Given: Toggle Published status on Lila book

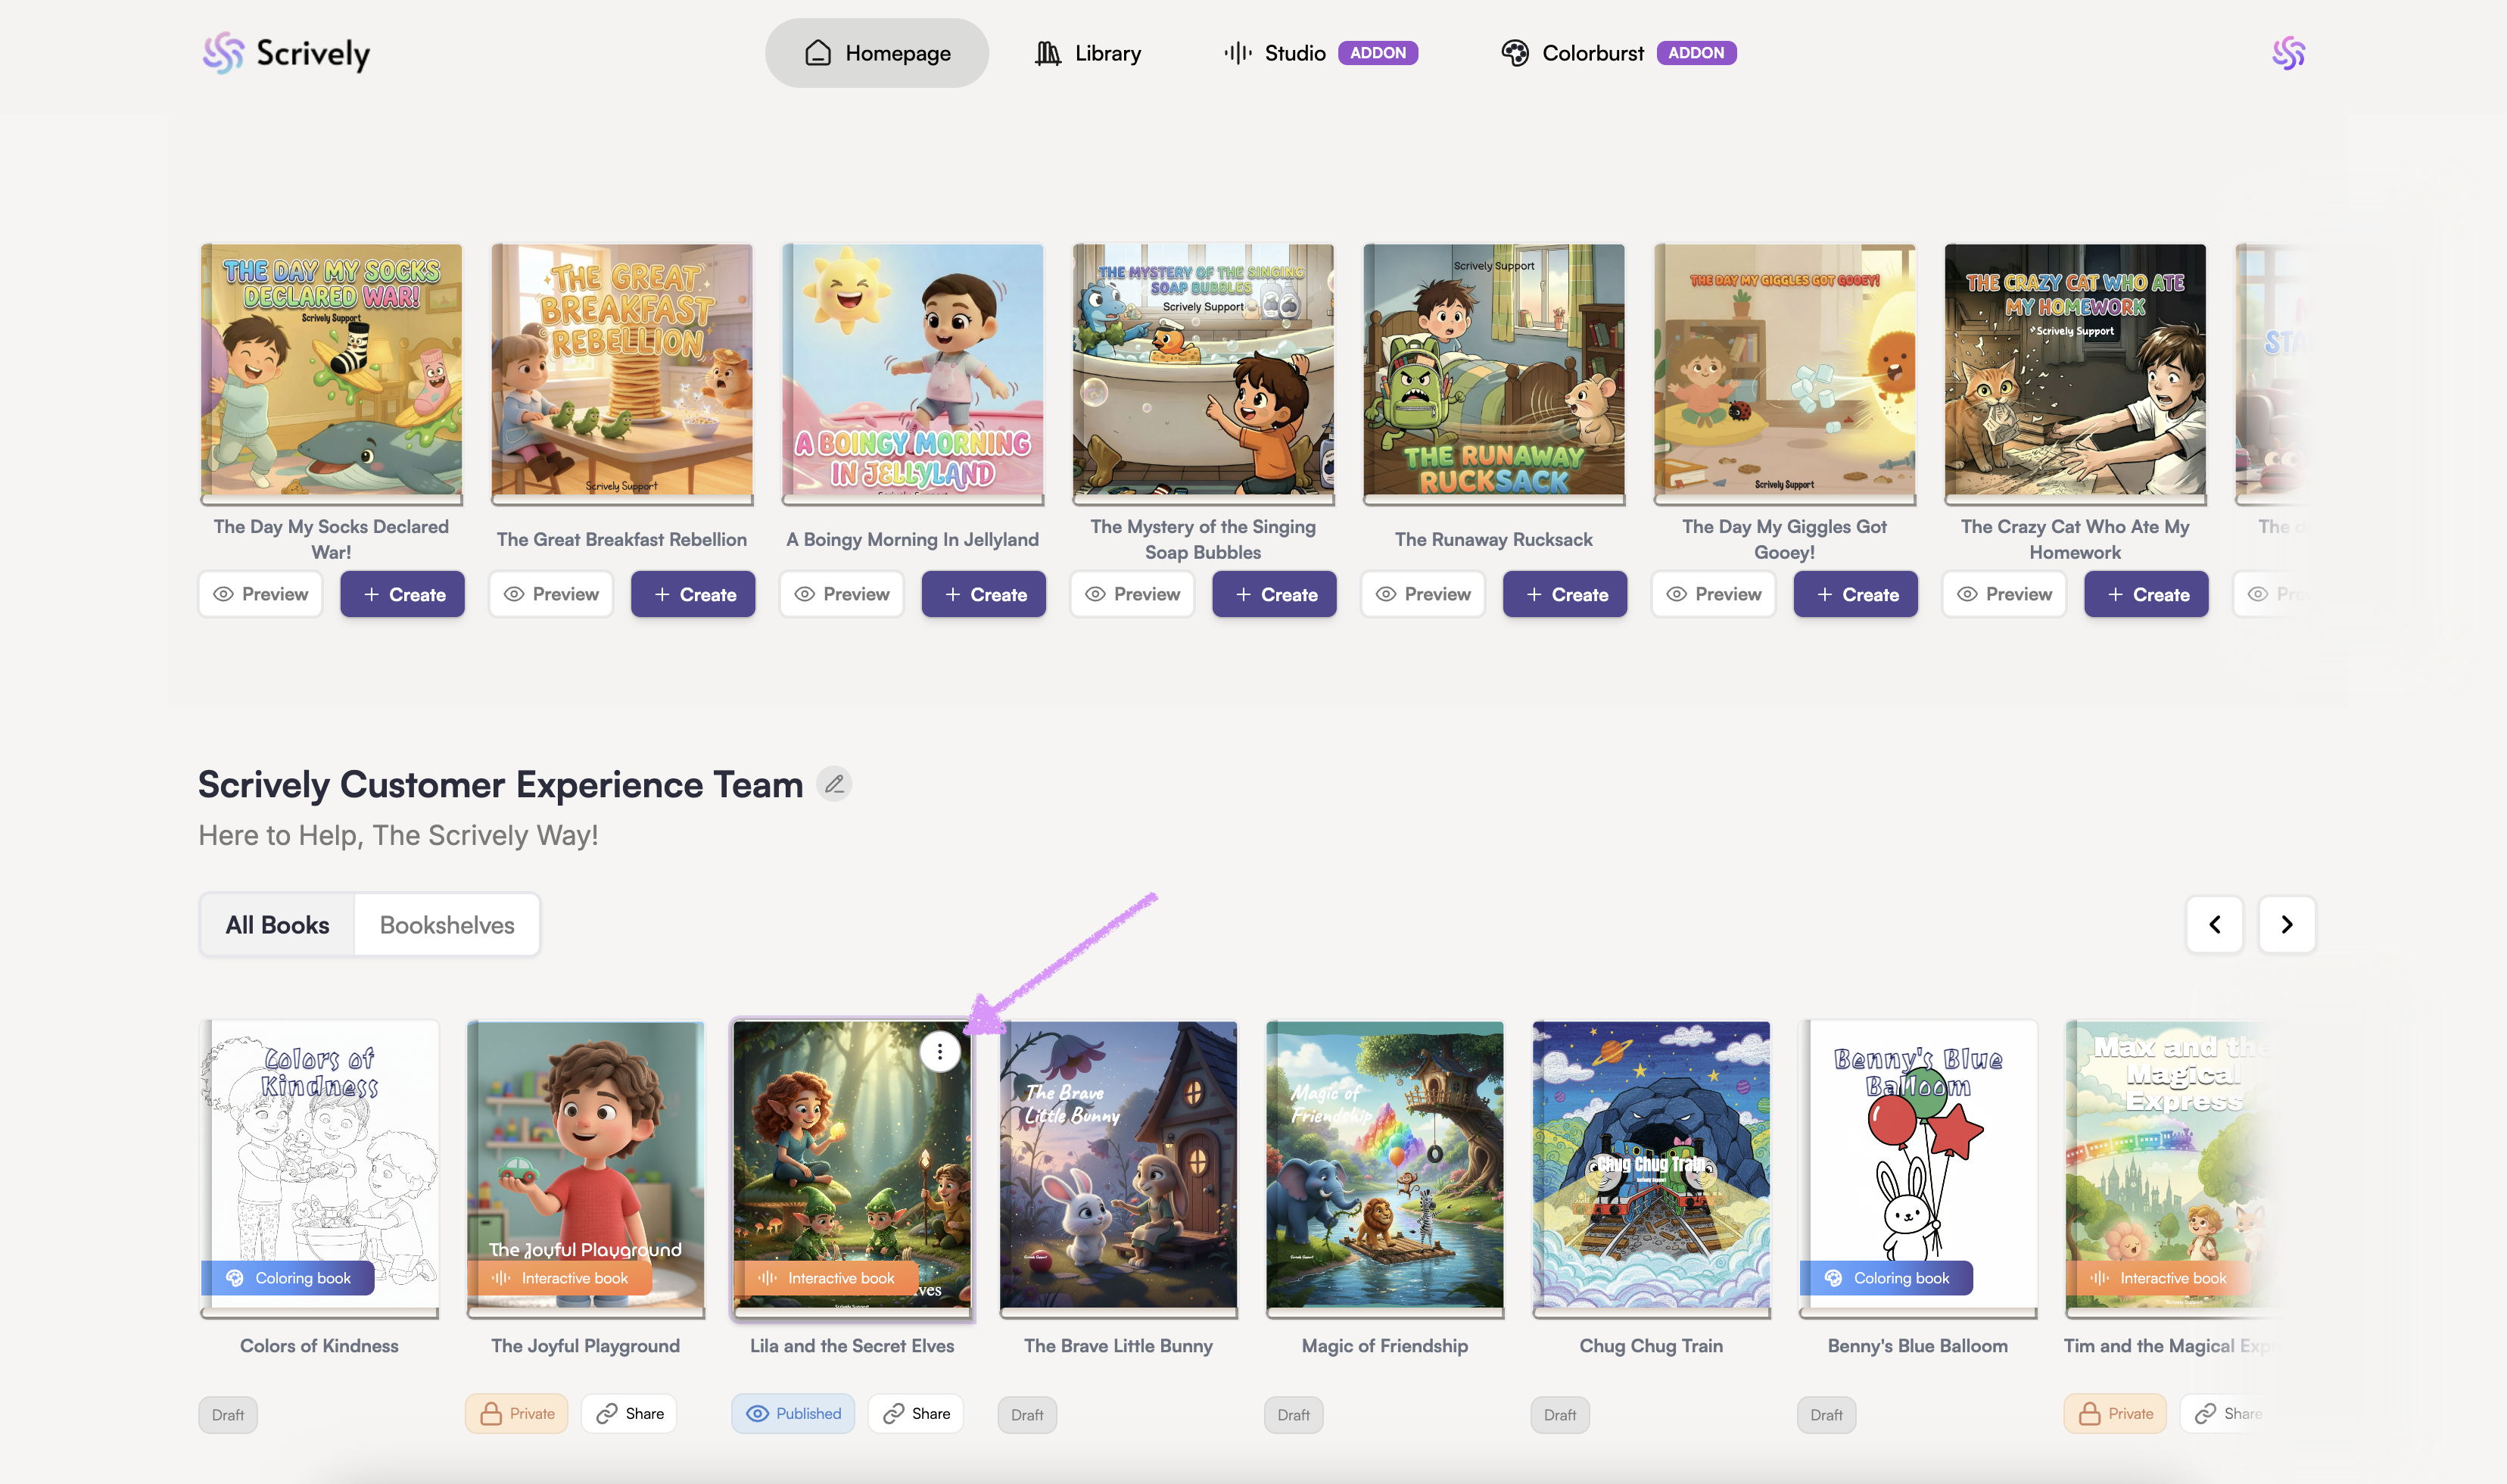Looking at the screenshot, I should coord(793,1414).
